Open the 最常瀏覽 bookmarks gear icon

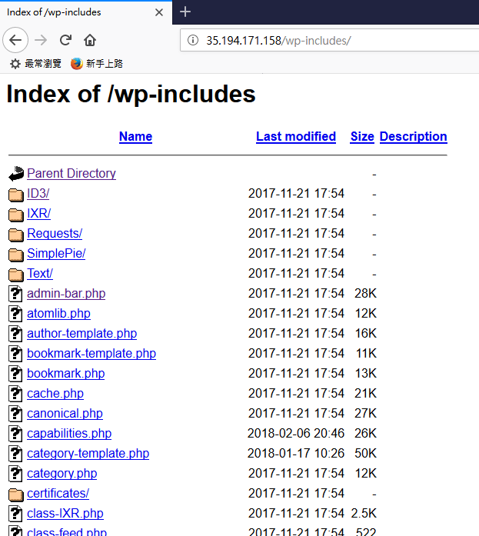click(15, 64)
